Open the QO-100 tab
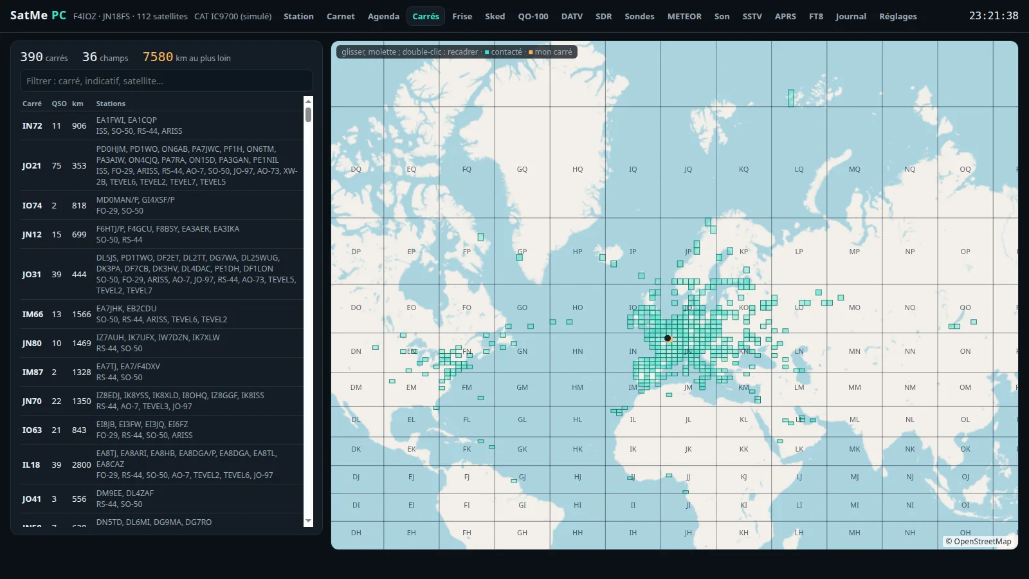This screenshot has height=579, width=1029. point(533,16)
